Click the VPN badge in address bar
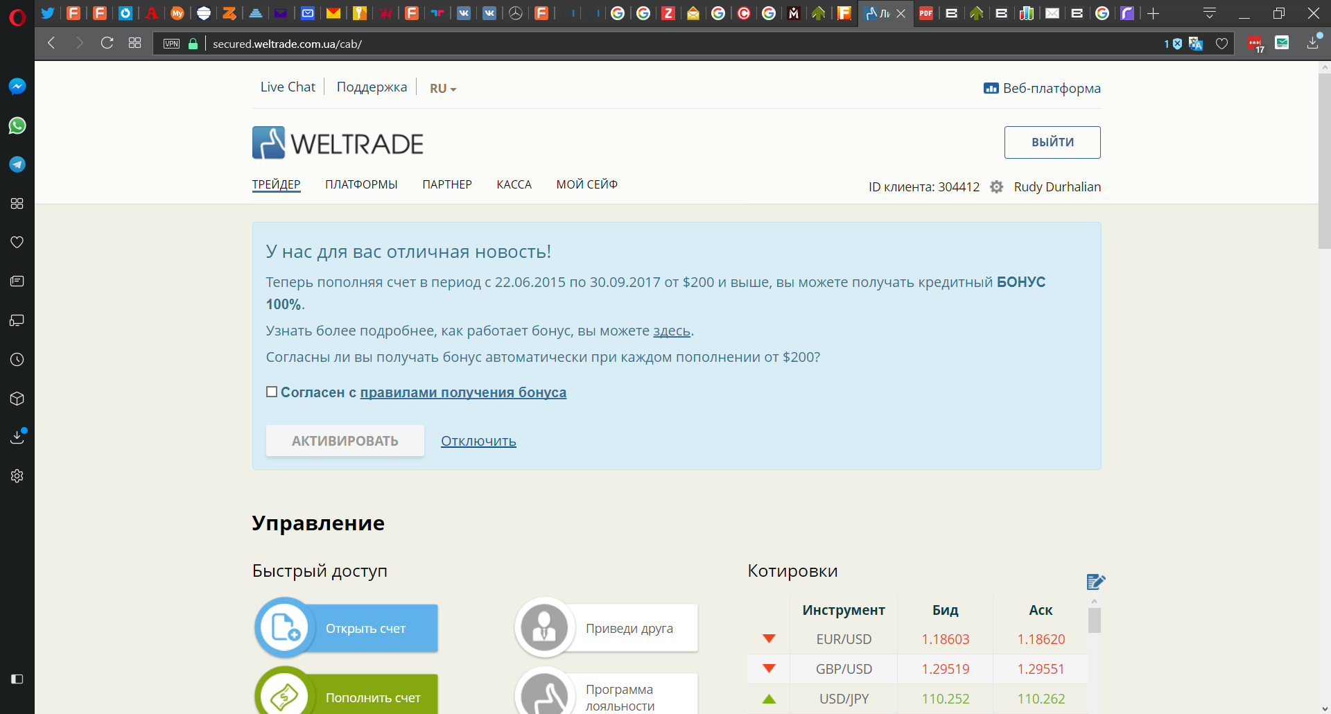The width and height of the screenshot is (1331, 714). [x=171, y=44]
